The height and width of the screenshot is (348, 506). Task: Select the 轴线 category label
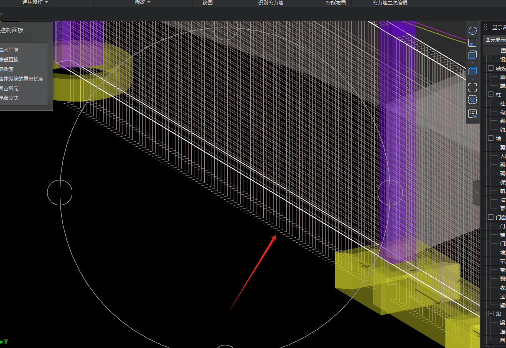tap(501, 68)
